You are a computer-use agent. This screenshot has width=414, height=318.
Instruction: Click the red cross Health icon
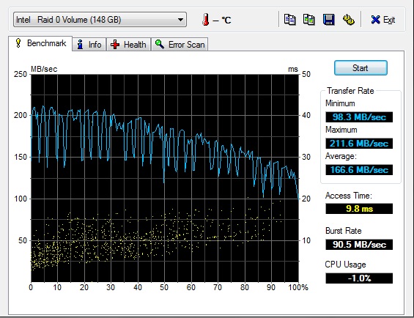pos(115,45)
